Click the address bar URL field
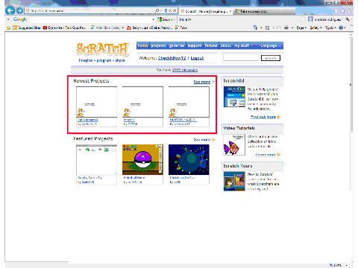This screenshot has height=268, width=358. 89,10
